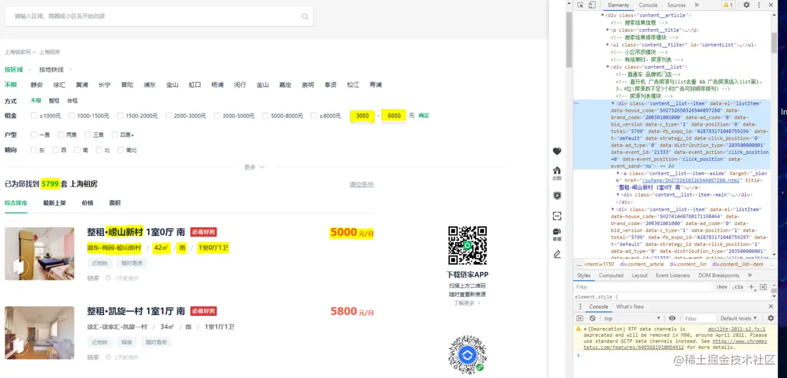Screen dimensions: 787x378
Task: Open abclite-2011-s2.js:1 source link
Action: pos(737,329)
